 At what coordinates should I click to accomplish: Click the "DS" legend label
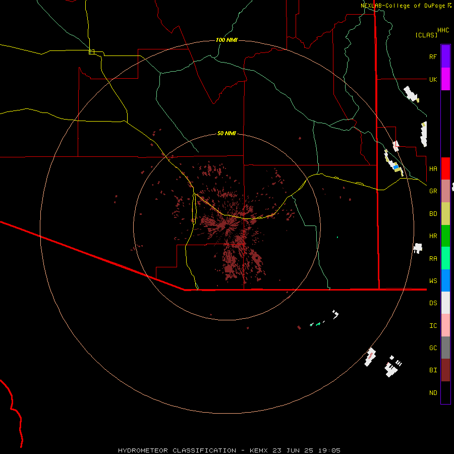433,303
